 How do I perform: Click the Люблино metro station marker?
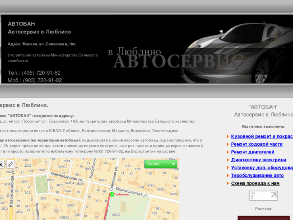pyautogui.click(x=112, y=194)
